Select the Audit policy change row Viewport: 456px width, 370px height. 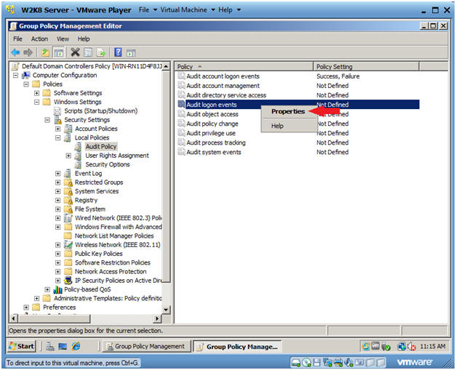(x=298, y=124)
